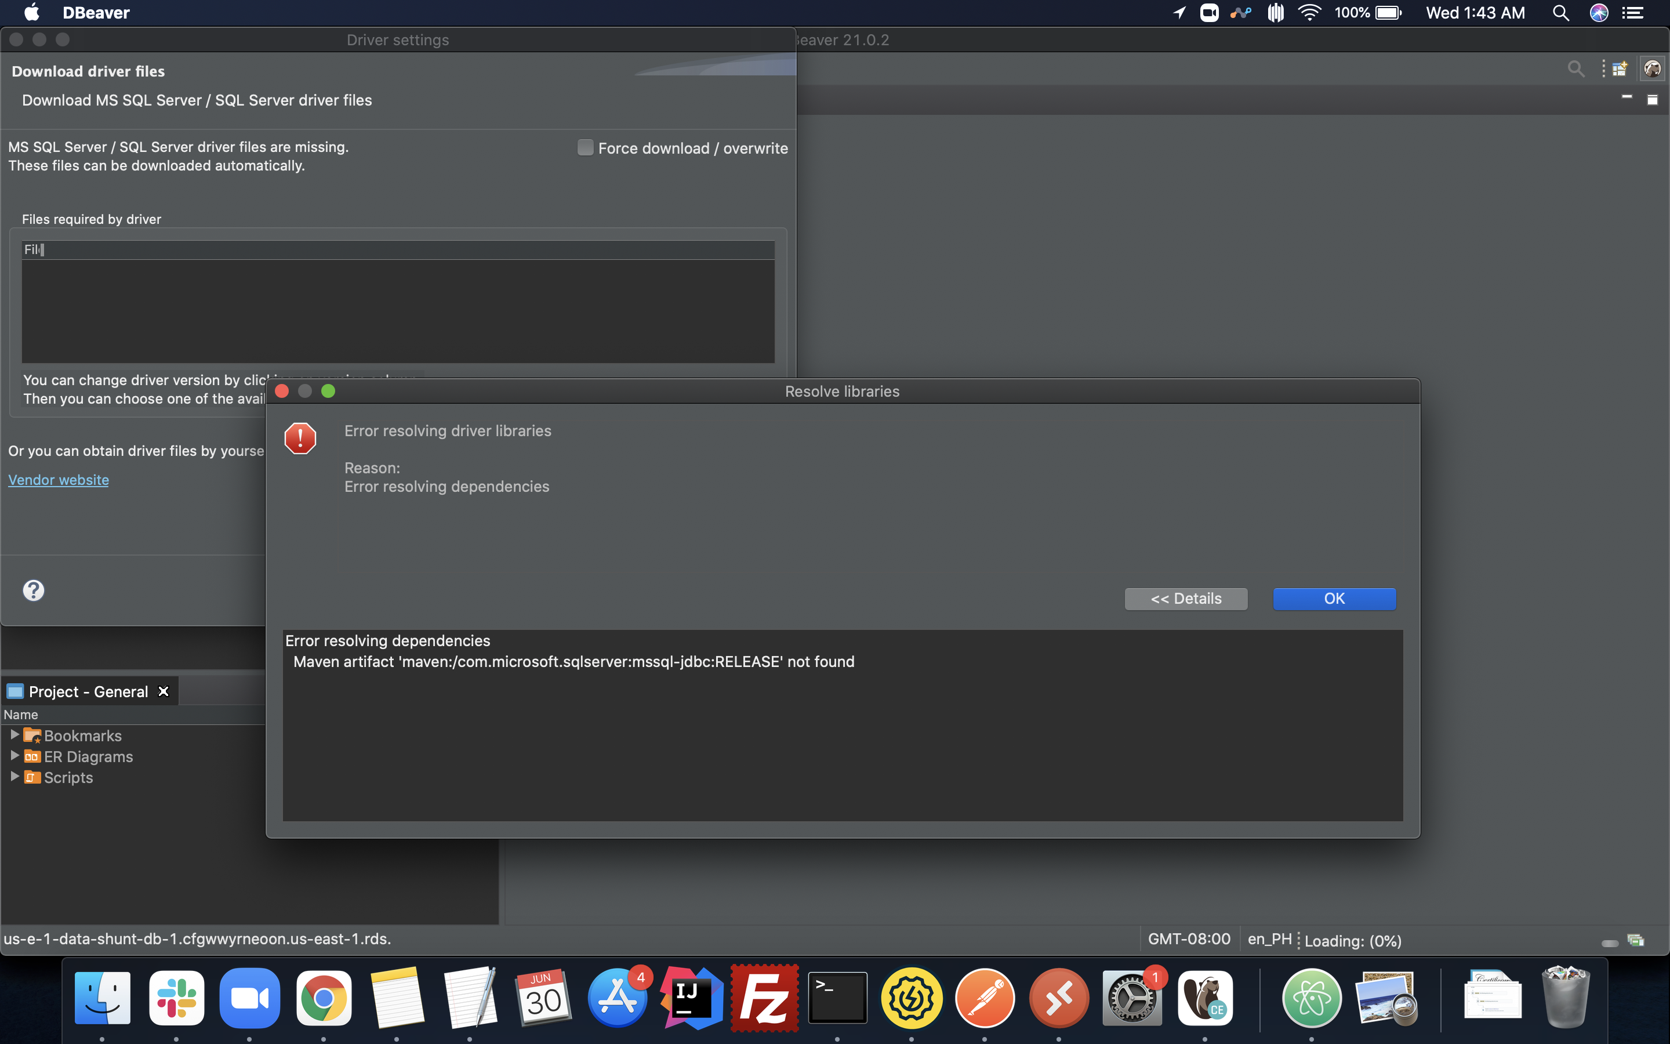Viewport: 1670px width, 1044px height.
Task: Open the Trash from the dock
Action: (x=1566, y=998)
